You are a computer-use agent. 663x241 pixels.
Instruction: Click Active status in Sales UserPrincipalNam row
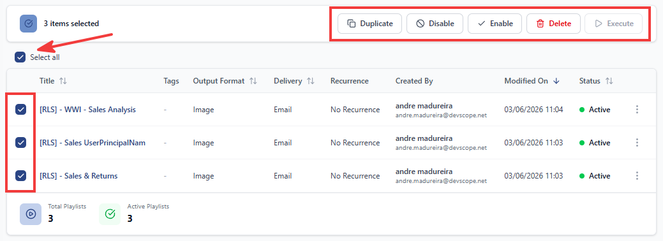coord(595,142)
